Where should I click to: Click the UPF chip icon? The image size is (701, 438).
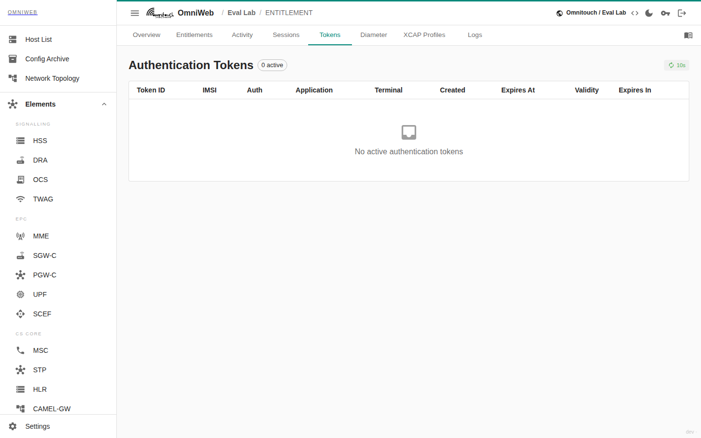20,294
